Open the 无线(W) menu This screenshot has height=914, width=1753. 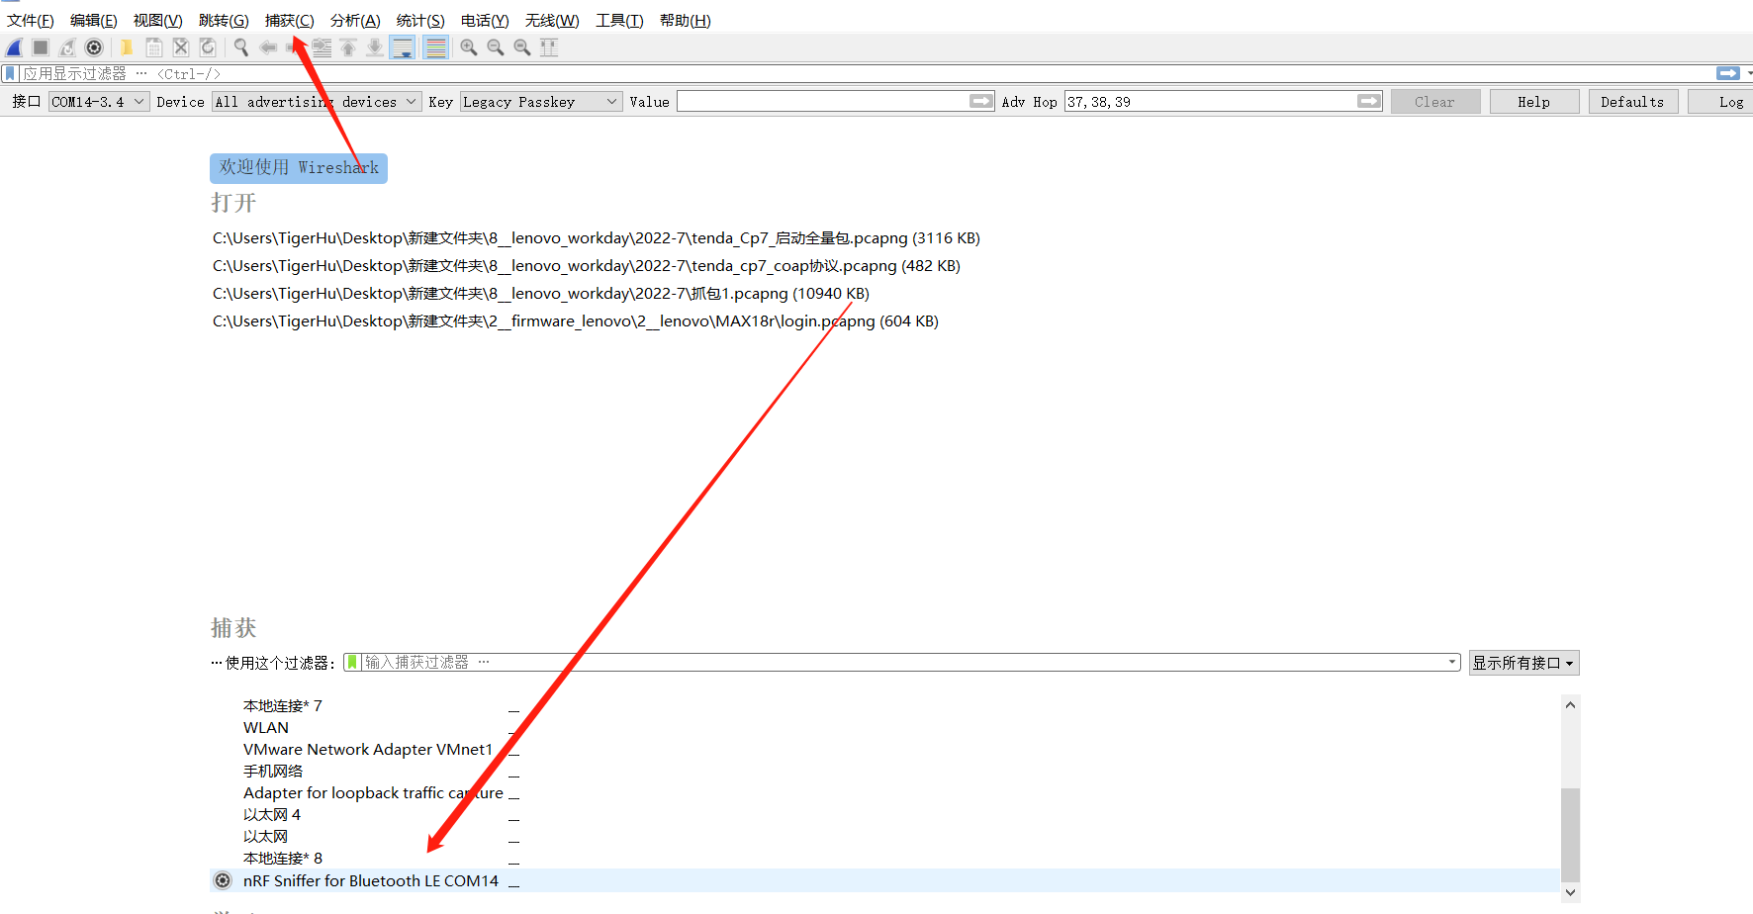tap(552, 21)
